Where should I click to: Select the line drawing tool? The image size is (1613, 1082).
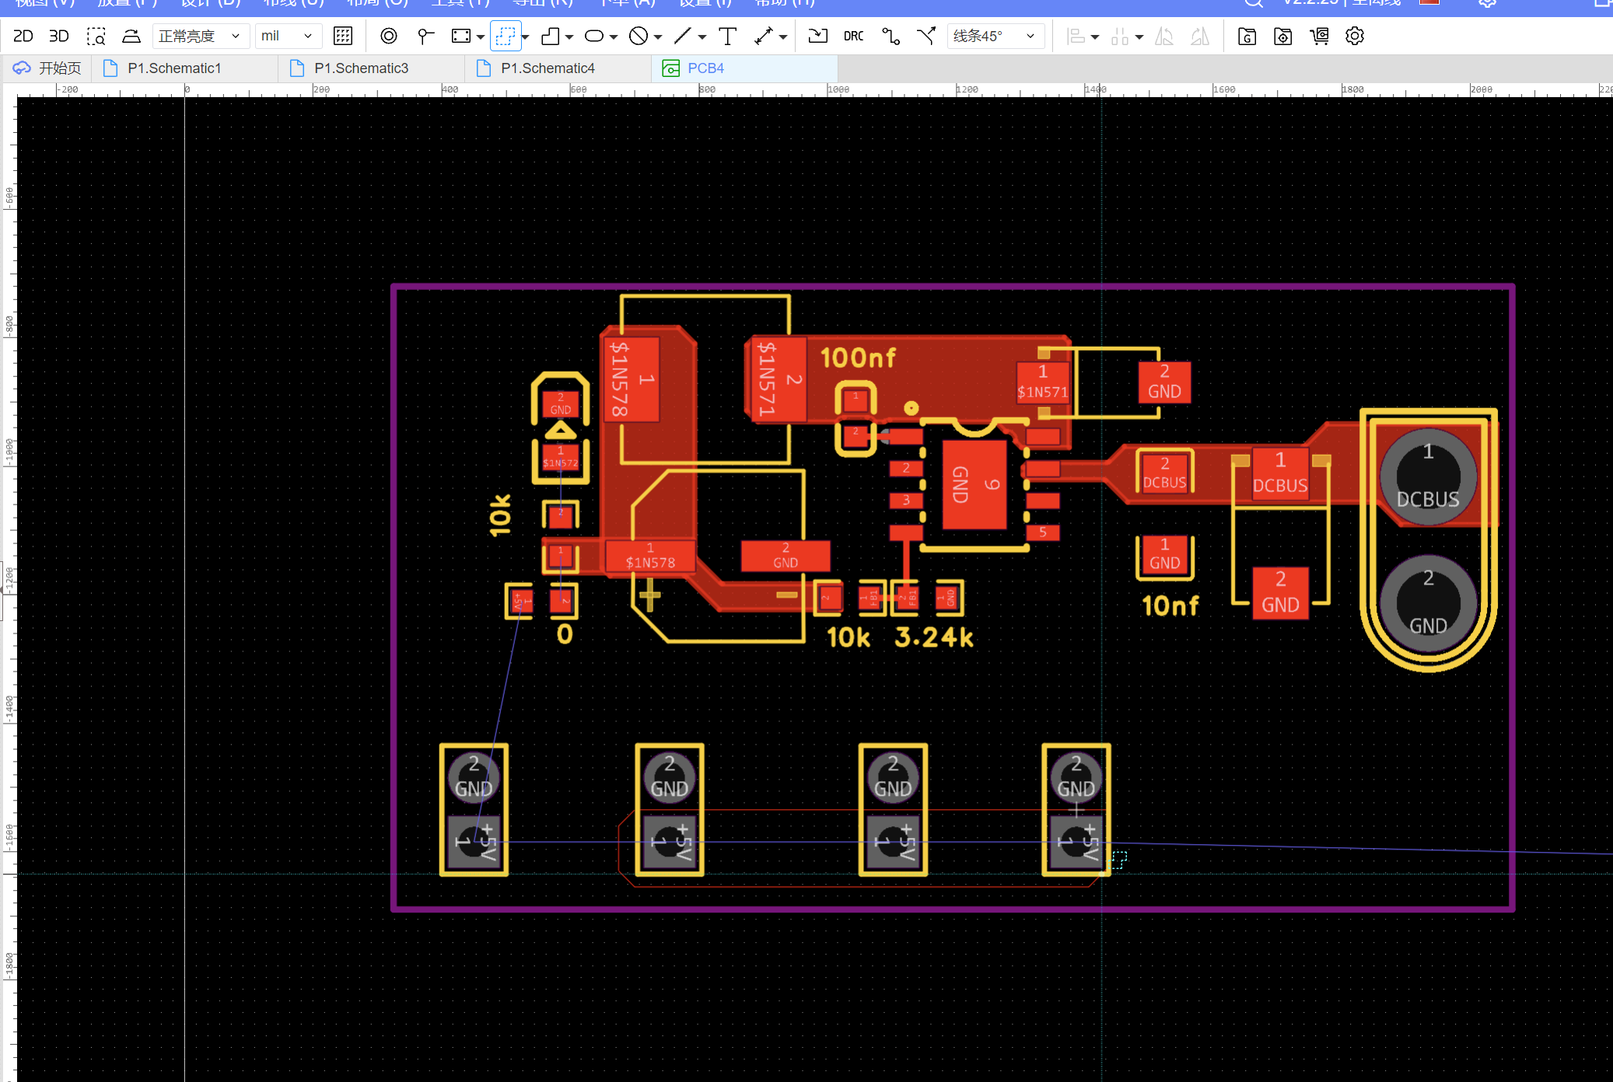click(683, 36)
